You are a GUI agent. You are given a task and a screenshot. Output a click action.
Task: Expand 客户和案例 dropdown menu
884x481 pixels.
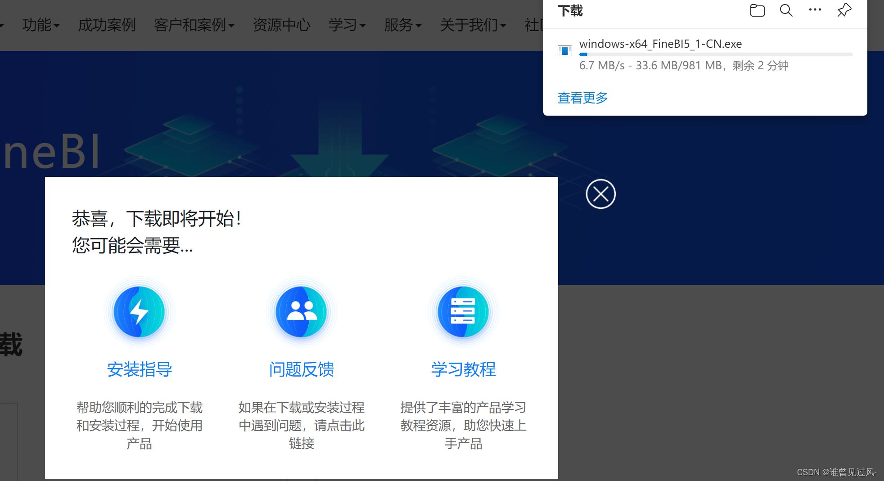[x=194, y=25]
